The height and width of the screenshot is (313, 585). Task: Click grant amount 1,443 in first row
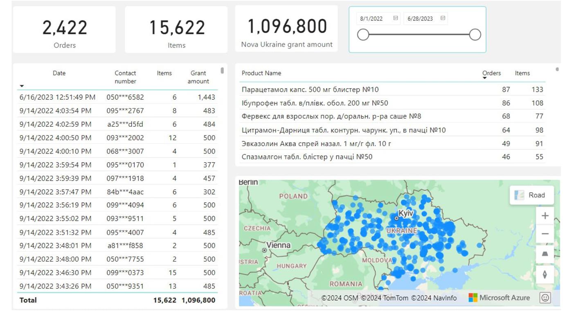coord(207,97)
